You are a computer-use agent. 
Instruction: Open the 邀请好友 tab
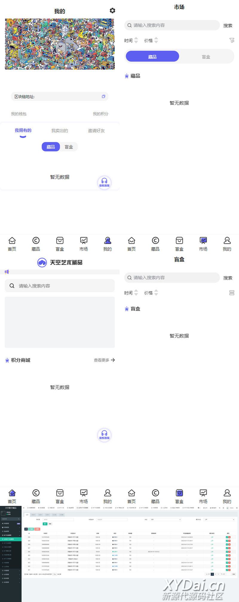[x=96, y=131]
